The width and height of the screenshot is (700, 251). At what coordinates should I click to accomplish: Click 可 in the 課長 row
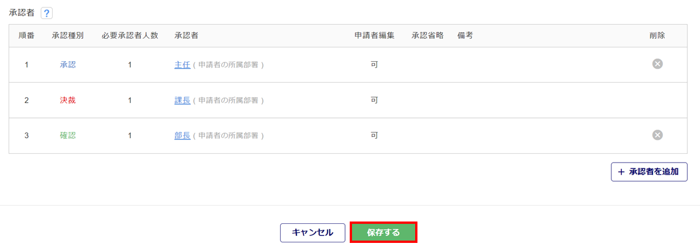point(375,100)
